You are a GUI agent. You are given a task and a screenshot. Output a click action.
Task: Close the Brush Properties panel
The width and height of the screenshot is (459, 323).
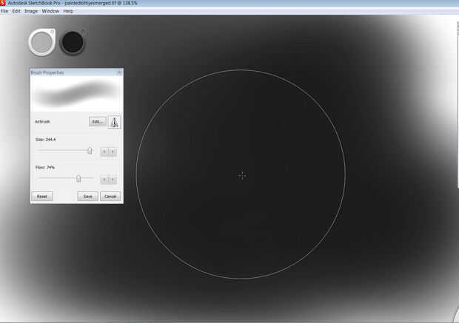(x=119, y=72)
